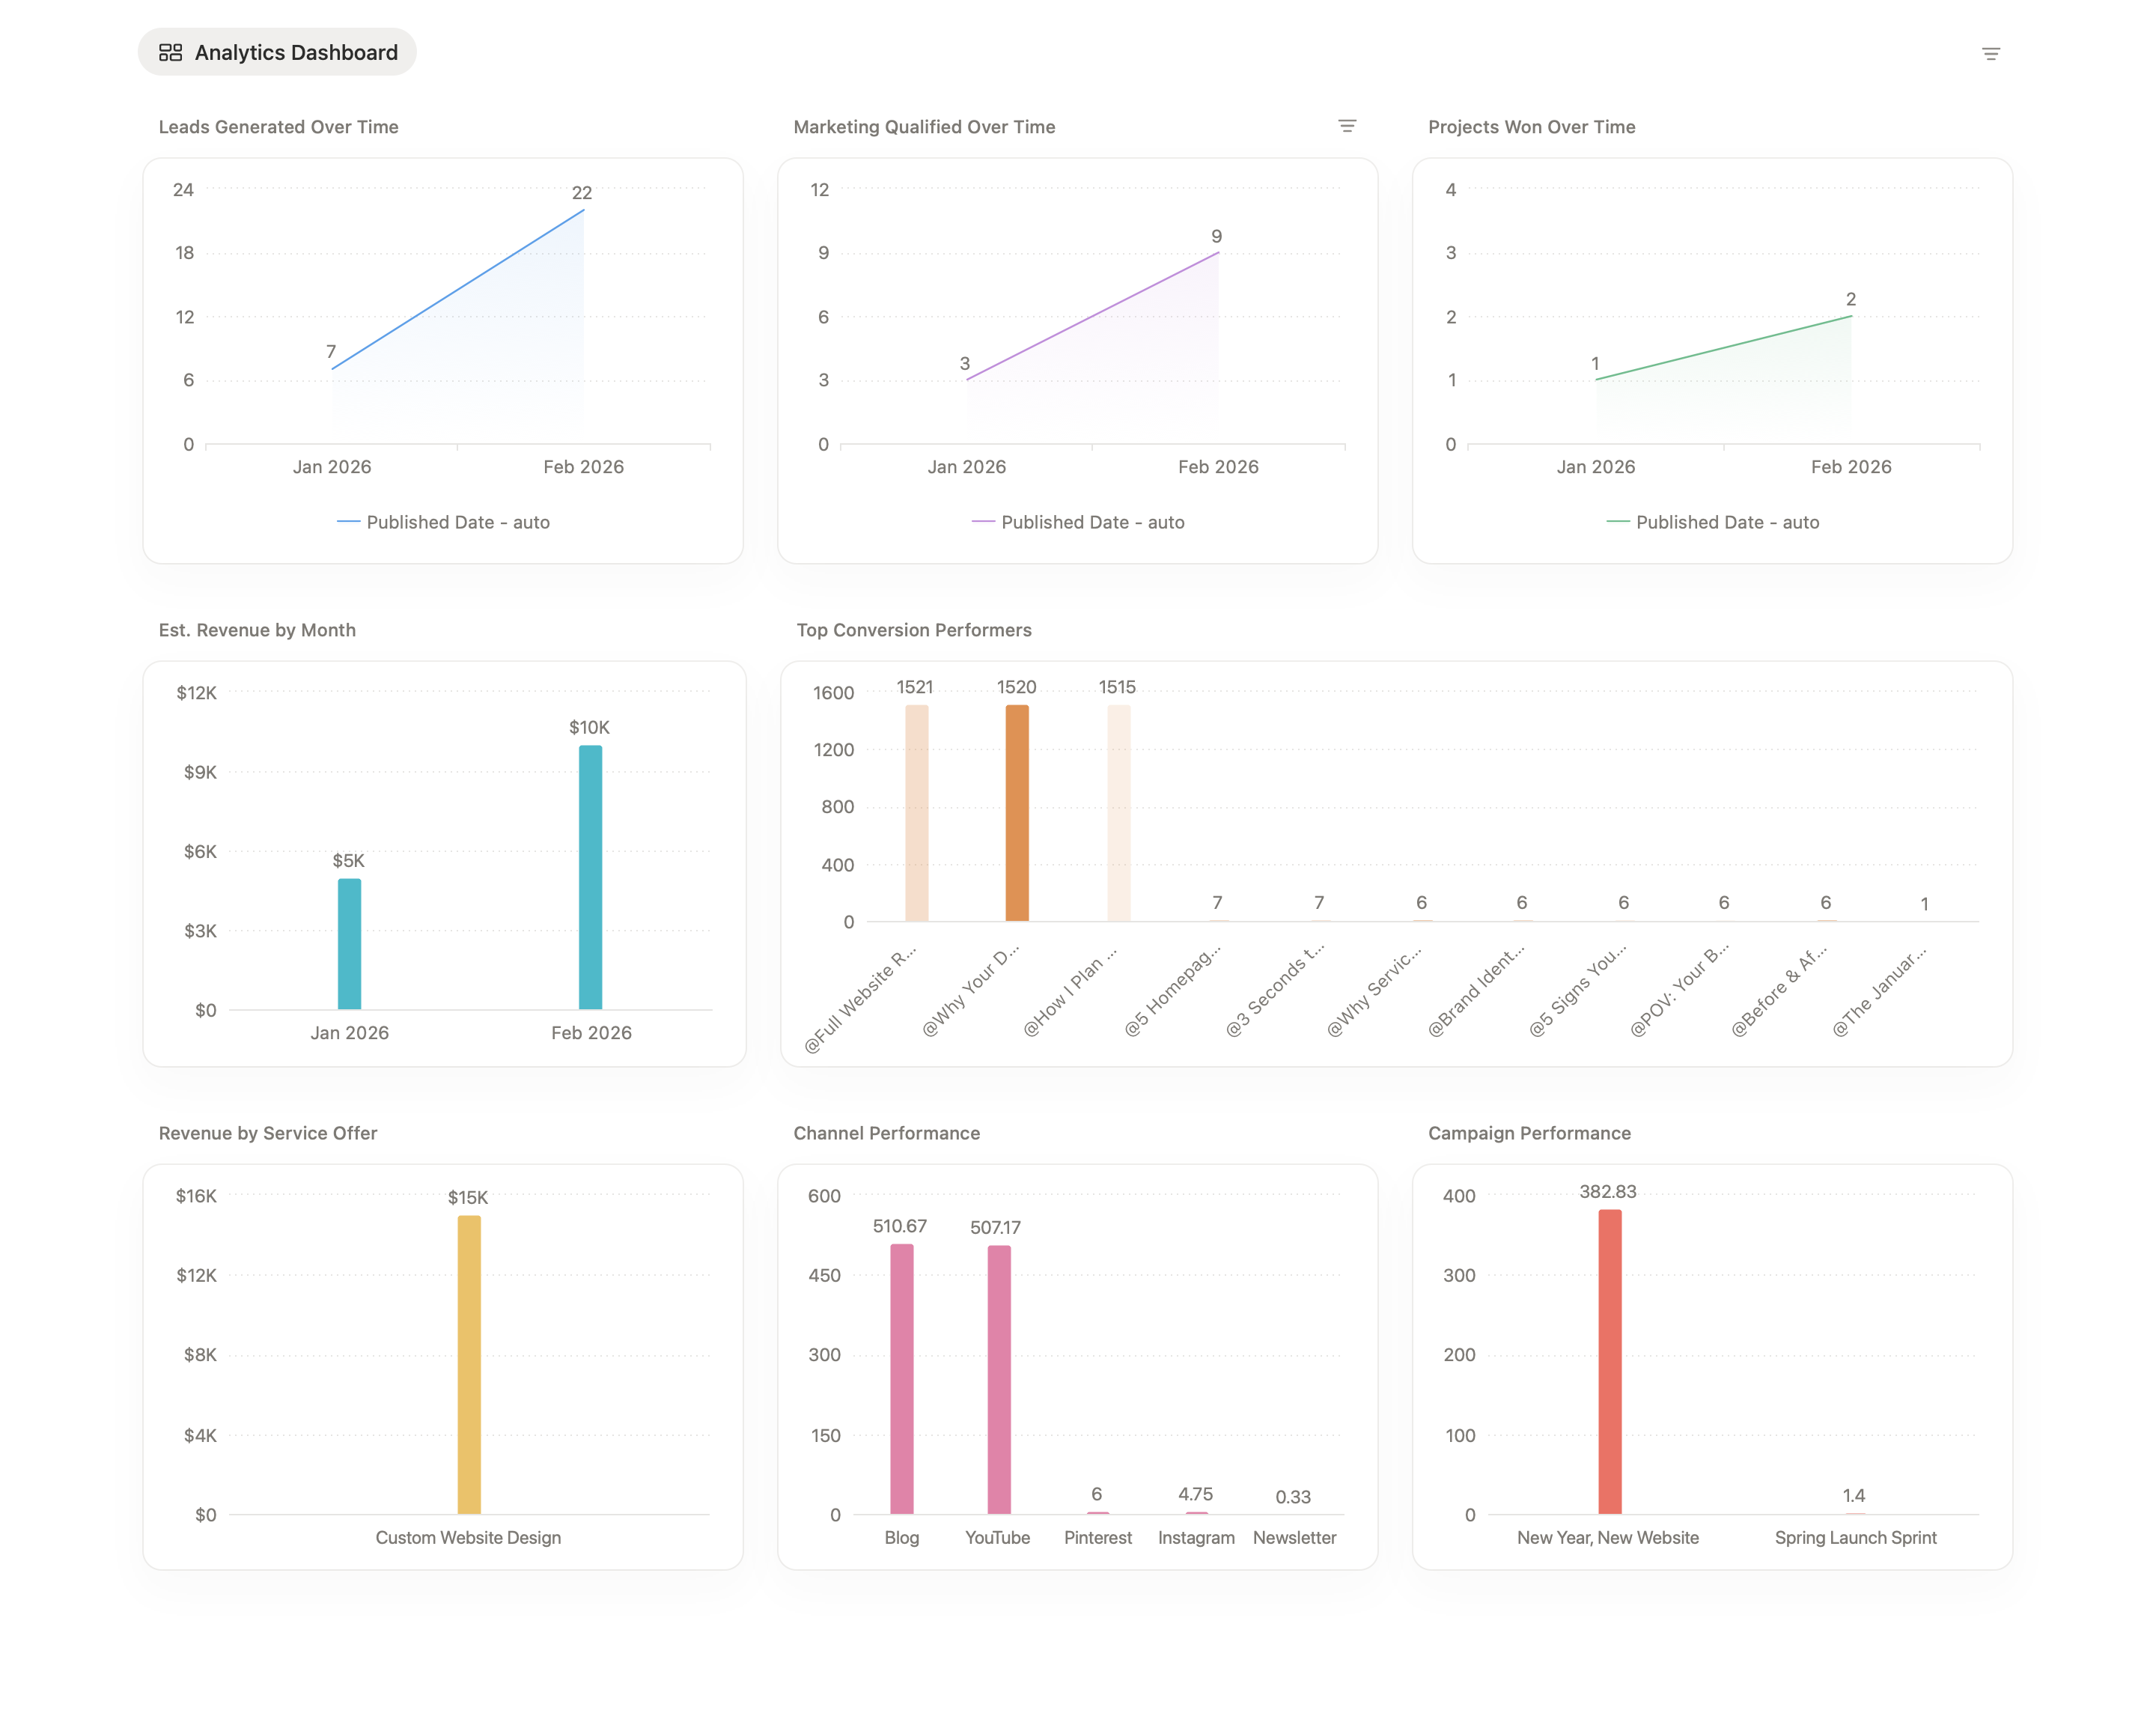2156x1728 pixels.
Task: Click the Projects Won Over Time title
Action: pyautogui.click(x=1531, y=127)
